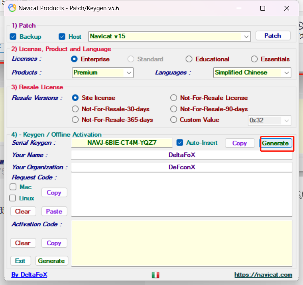
Task: Check the Mac checkbox
Action: tap(13, 187)
